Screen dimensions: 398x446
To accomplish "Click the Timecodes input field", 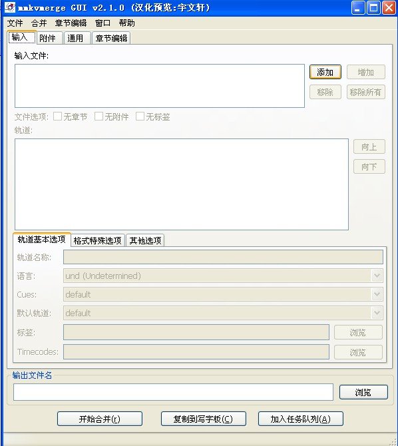I will [x=196, y=352].
